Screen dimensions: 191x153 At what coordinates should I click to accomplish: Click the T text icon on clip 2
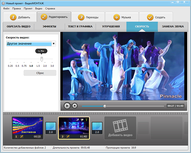(86, 120)
